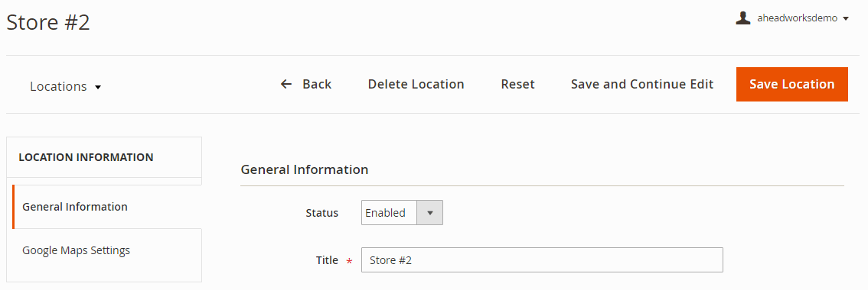Click the Delete Location button
The image size is (868, 290).
[416, 84]
